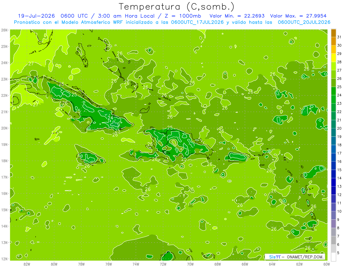Screen dimensions: 347x268
Task: Click the 74W longitude axis label
Action: (x=136, y=264)
